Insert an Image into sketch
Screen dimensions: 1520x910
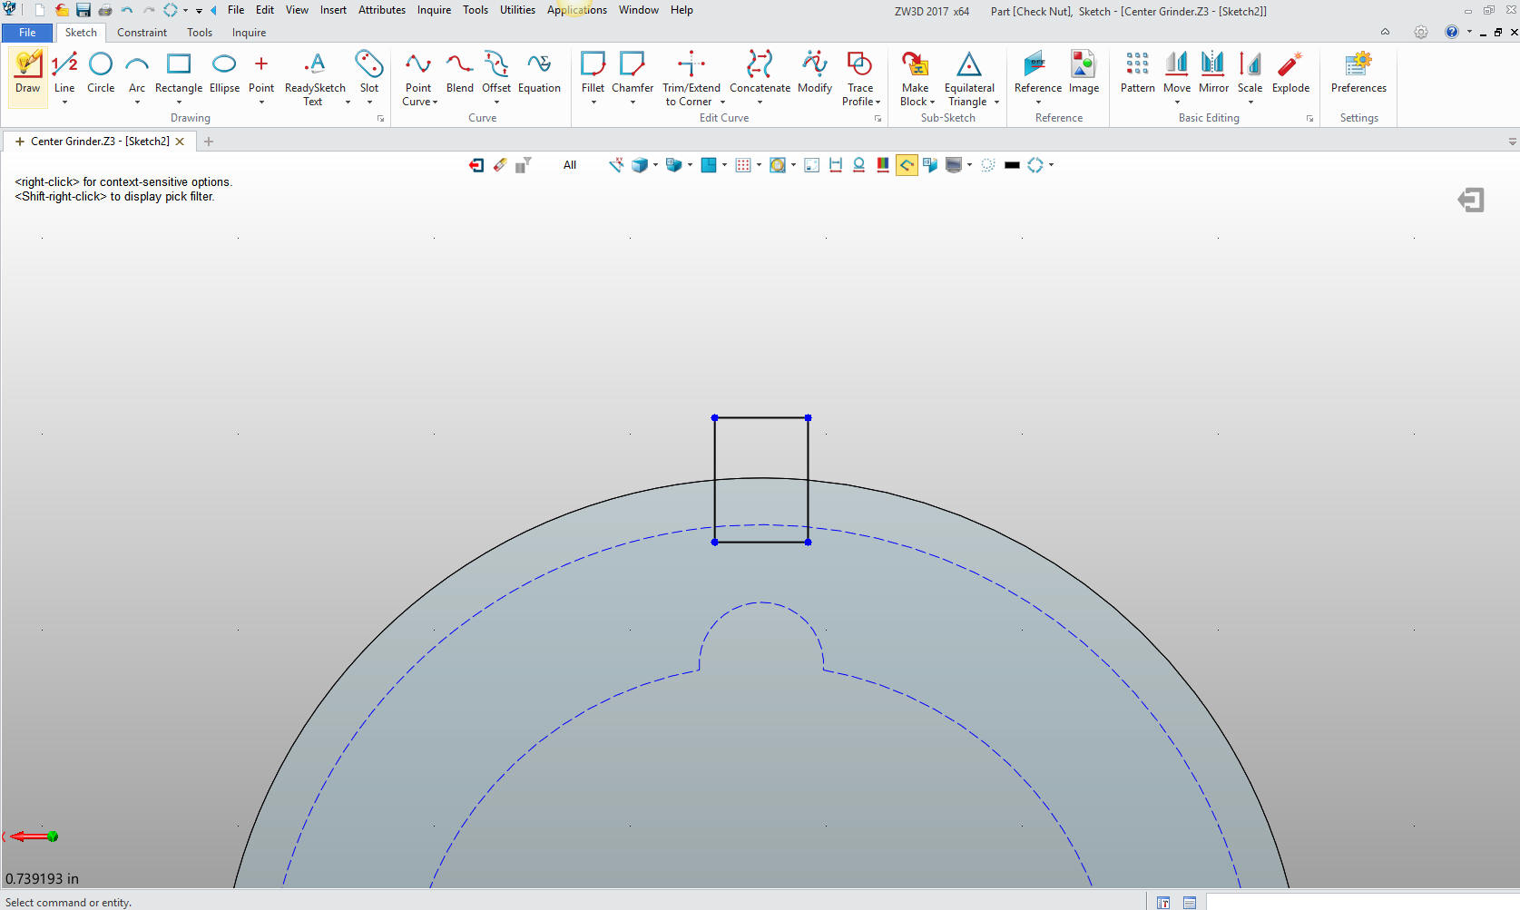[1084, 73]
